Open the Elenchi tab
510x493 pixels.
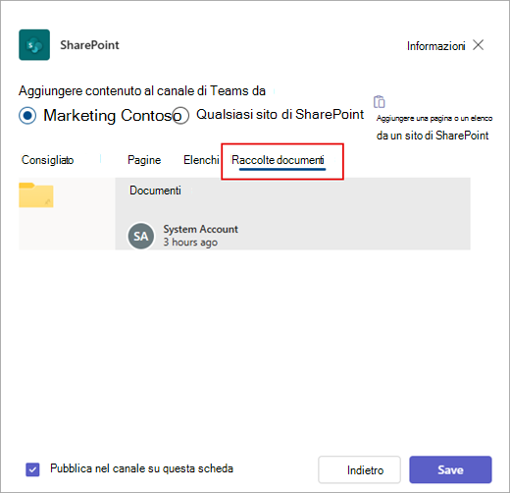pos(201,160)
